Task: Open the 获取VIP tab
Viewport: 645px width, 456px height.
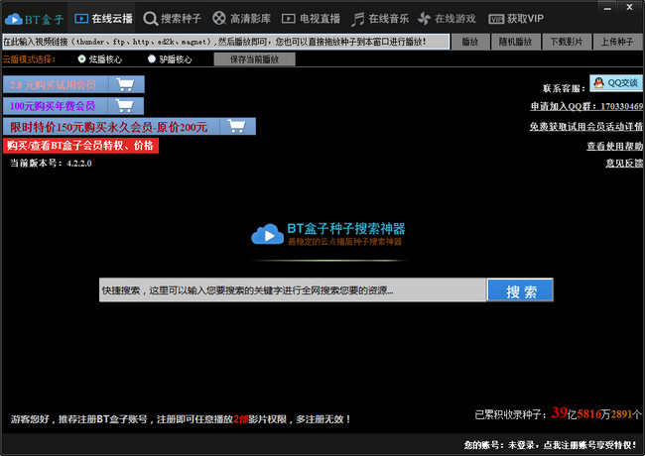Action: [516, 19]
